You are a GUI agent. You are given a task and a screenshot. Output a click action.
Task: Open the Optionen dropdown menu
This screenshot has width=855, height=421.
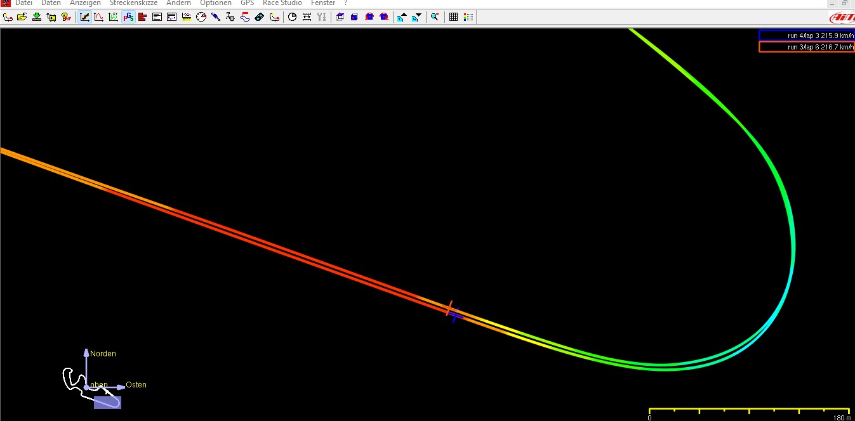(x=215, y=3)
